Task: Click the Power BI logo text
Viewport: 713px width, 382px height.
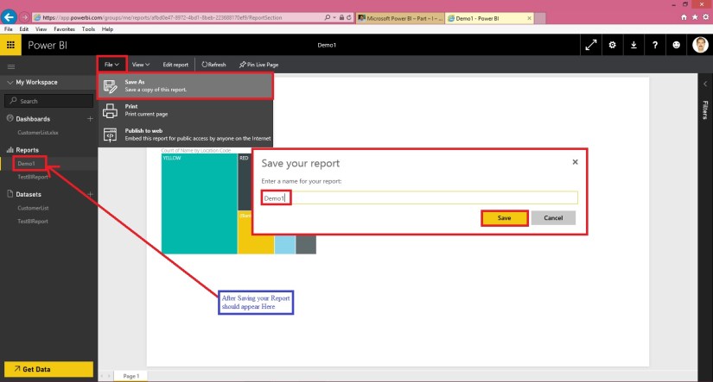Action: pos(48,45)
